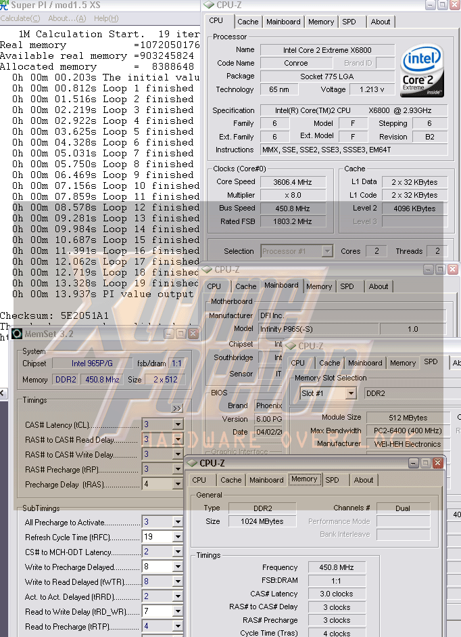This screenshot has width=461, height=637.
Task: Select Cache tab in bottom Memory CPU-Z window
Action: coord(231,480)
